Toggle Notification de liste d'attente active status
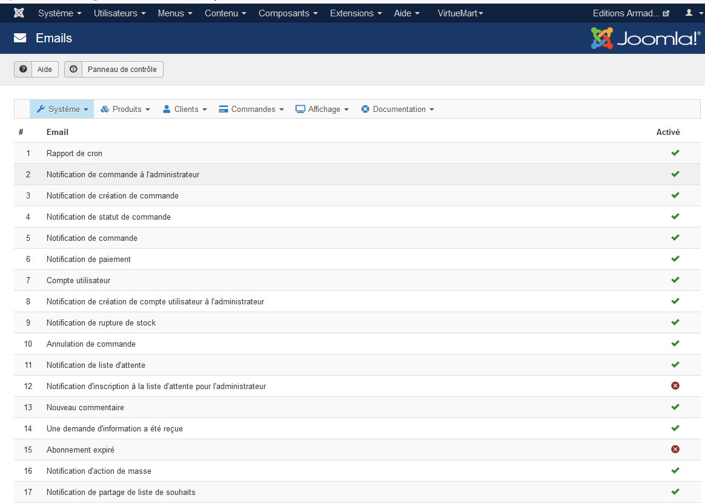This screenshot has width=705, height=504. pos(675,365)
